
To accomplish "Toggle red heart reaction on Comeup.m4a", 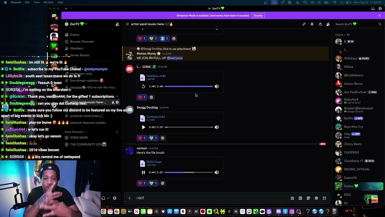I will pyautogui.click(x=142, y=138).
